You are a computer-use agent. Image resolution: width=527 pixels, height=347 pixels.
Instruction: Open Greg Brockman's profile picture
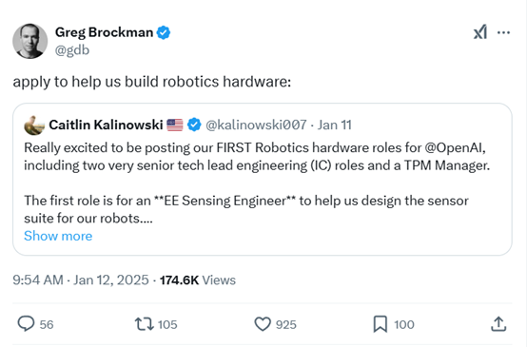click(x=29, y=41)
